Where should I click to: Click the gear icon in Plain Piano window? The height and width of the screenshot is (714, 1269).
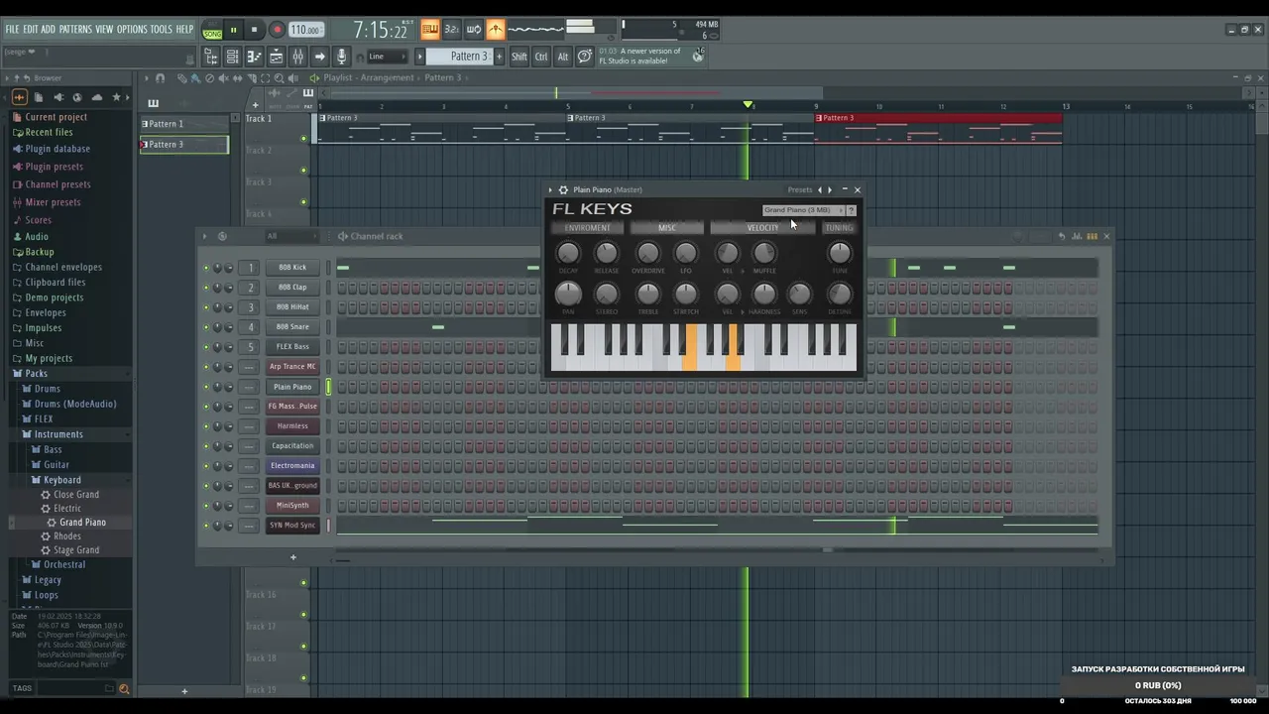click(563, 189)
